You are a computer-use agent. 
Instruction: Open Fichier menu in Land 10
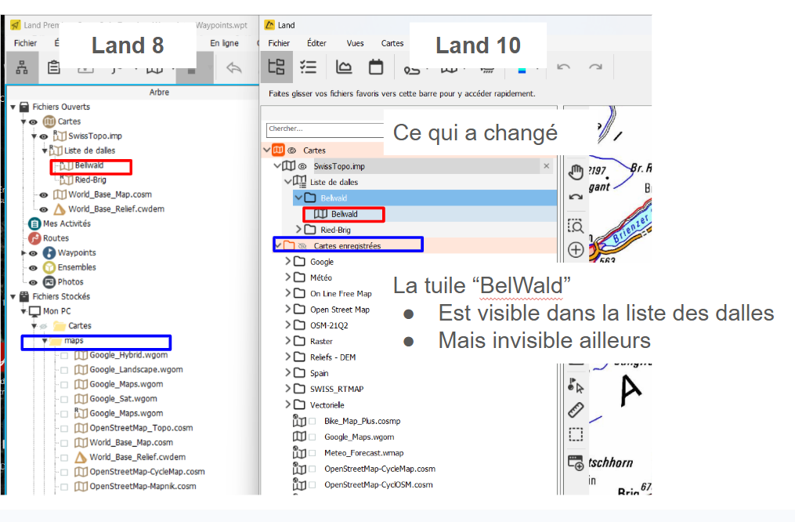coord(279,43)
